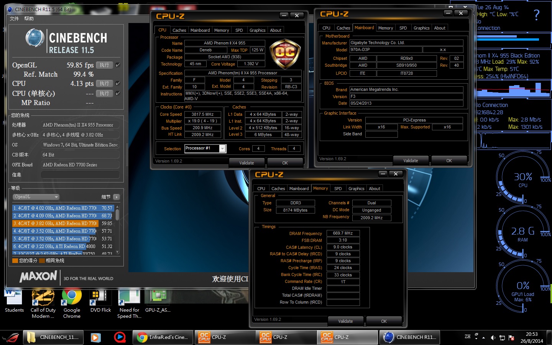This screenshot has height=345, width=552.
Task: Open About tab in CPU-Z mainboard window
Action: click(x=440, y=28)
